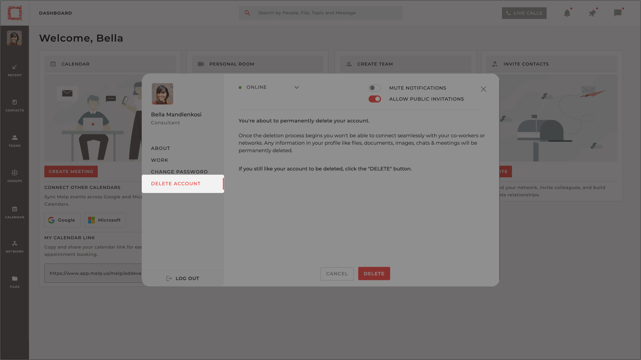Click Log Out
The width and height of the screenshot is (641, 360).
(183, 278)
